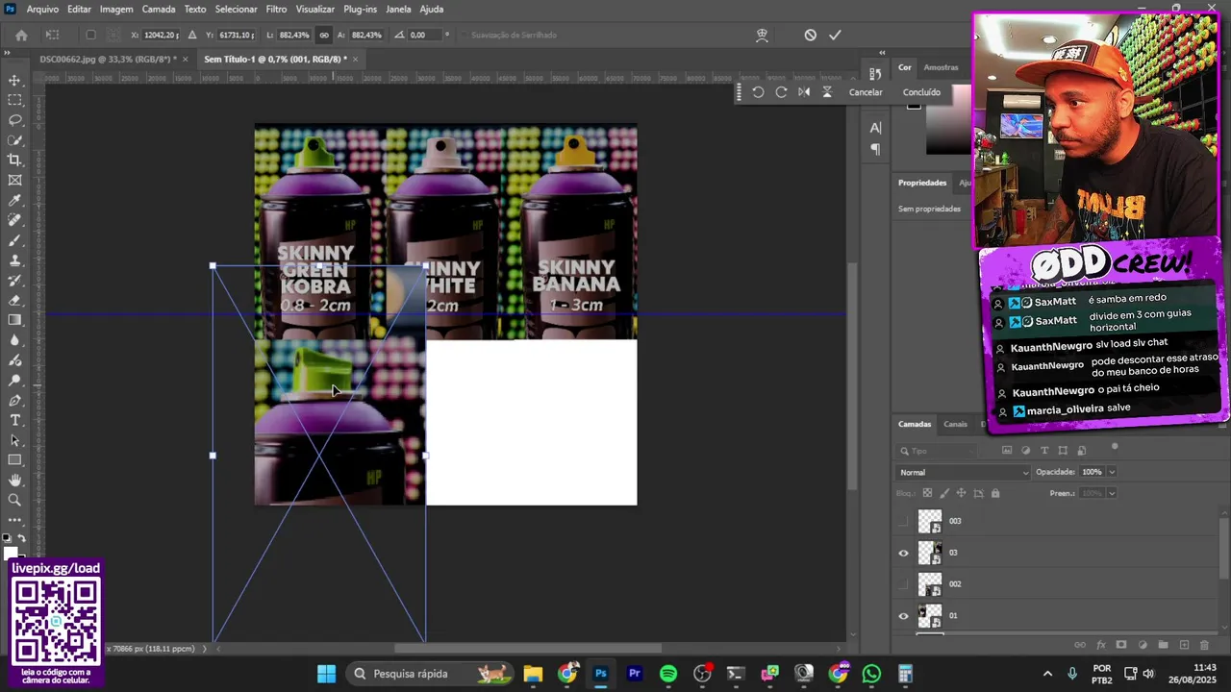This screenshot has width=1231, height=692.
Task: Flip vertically in the floating transform bar
Action: tap(827, 92)
